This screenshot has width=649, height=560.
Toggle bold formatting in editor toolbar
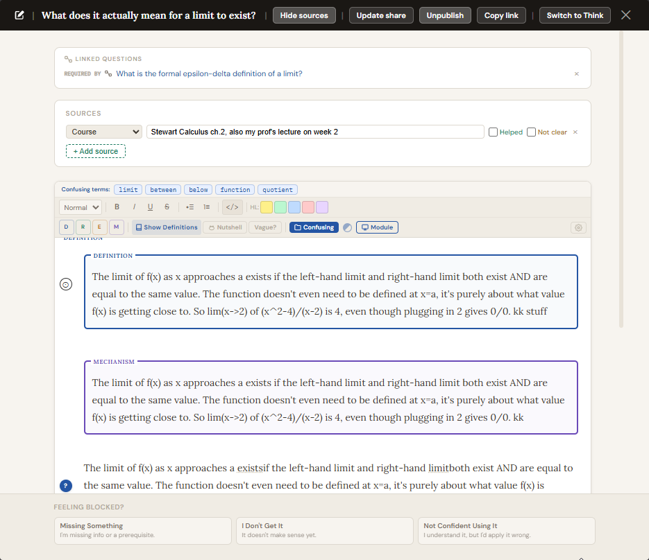click(117, 207)
